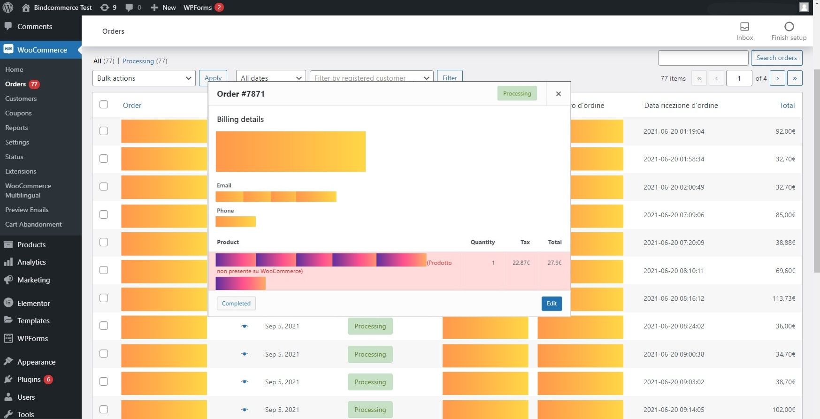The width and height of the screenshot is (820, 419).
Task: Click the updates icon showing 9
Action: point(105,8)
